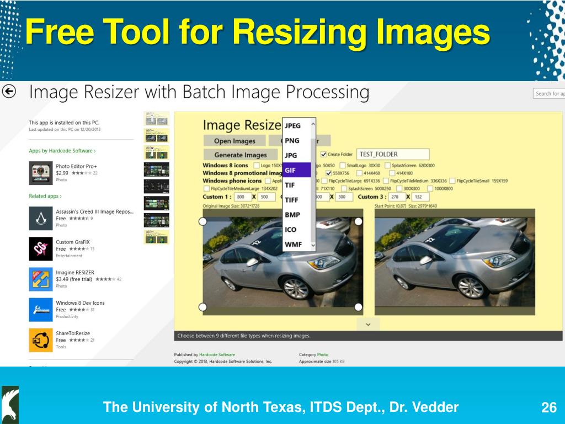The height and width of the screenshot is (424, 565).
Task: Open the Windows 8 Dev Icons app icon
Action: click(x=41, y=310)
